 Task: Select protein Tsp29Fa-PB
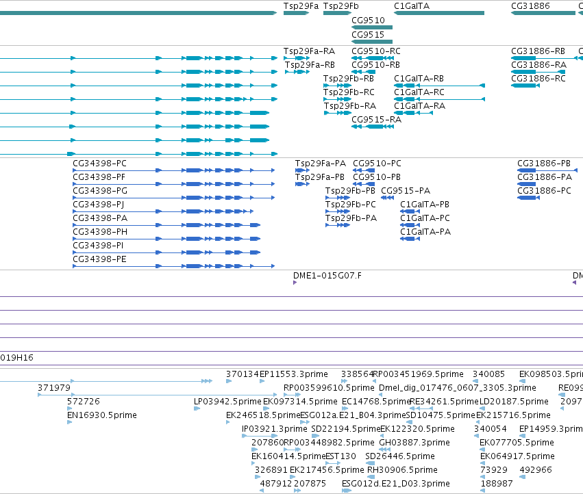coord(319,177)
